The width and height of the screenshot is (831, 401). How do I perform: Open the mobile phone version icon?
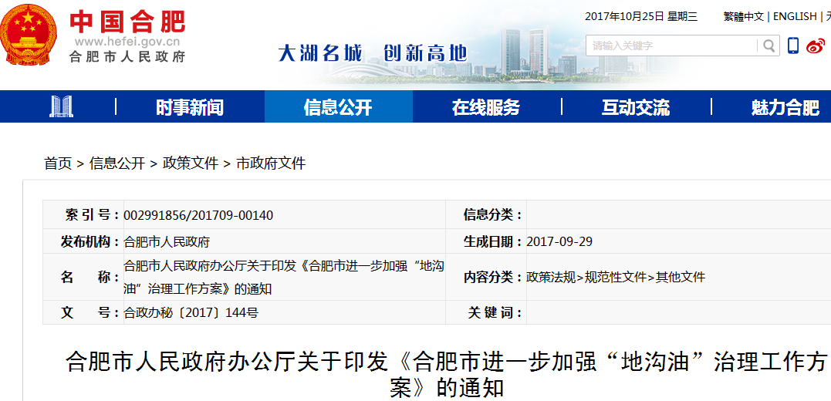tap(793, 46)
